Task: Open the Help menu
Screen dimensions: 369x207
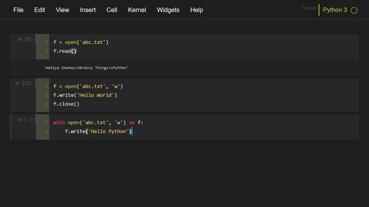Action: [x=197, y=10]
